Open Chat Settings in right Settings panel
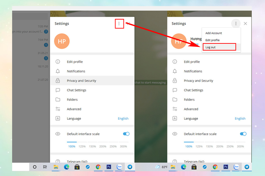This screenshot has height=176, width=265. [193, 90]
